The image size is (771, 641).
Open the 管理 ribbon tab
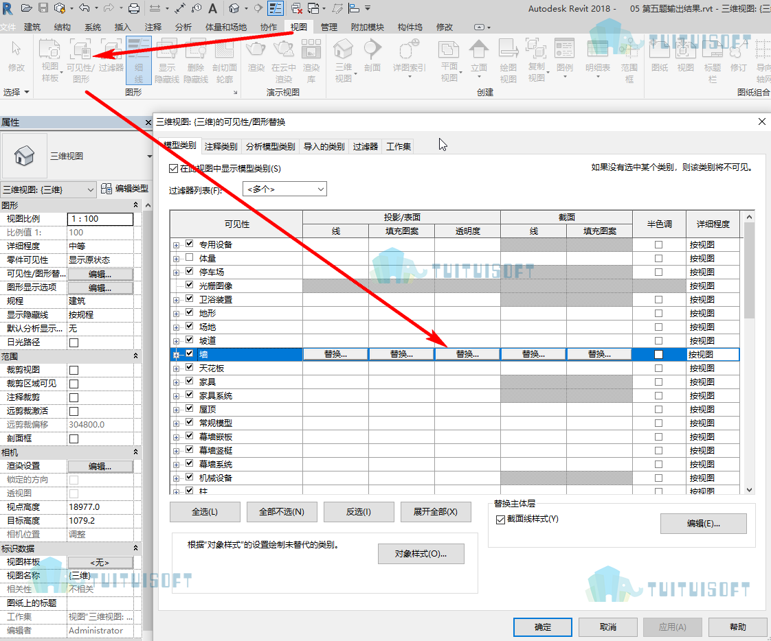pos(329,27)
